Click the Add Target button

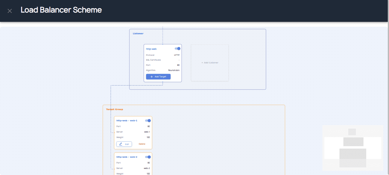click(x=158, y=77)
